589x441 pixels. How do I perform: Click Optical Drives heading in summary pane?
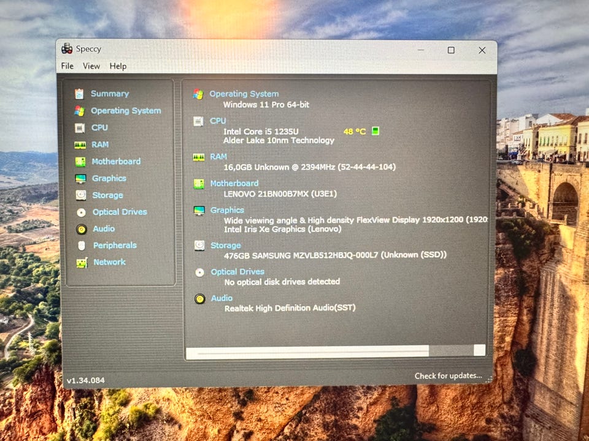coord(237,271)
